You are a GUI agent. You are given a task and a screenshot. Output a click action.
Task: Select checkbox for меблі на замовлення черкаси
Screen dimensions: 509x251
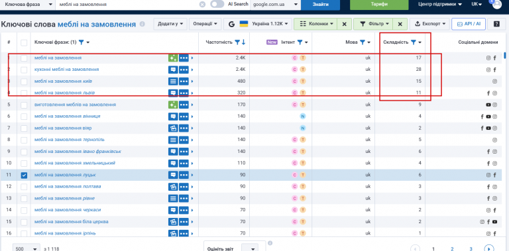24,210
